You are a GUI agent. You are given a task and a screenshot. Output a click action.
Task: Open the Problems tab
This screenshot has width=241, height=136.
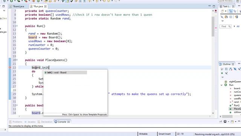(16, 122)
